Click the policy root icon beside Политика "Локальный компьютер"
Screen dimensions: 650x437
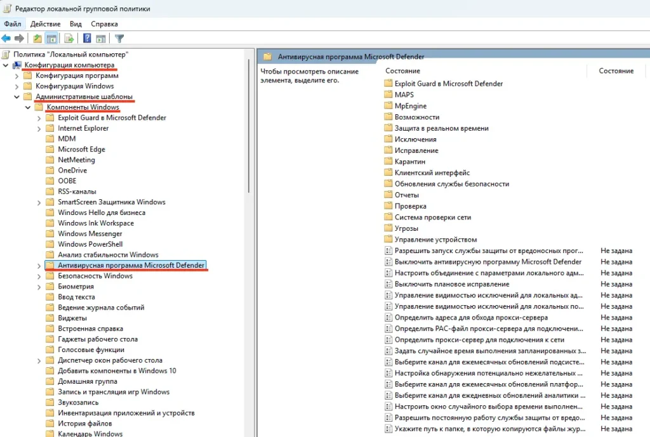pyautogui.click(x=6, y=55)
